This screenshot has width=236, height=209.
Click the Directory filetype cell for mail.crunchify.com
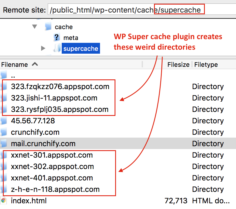pyautogui.click(x=208, y=144)
